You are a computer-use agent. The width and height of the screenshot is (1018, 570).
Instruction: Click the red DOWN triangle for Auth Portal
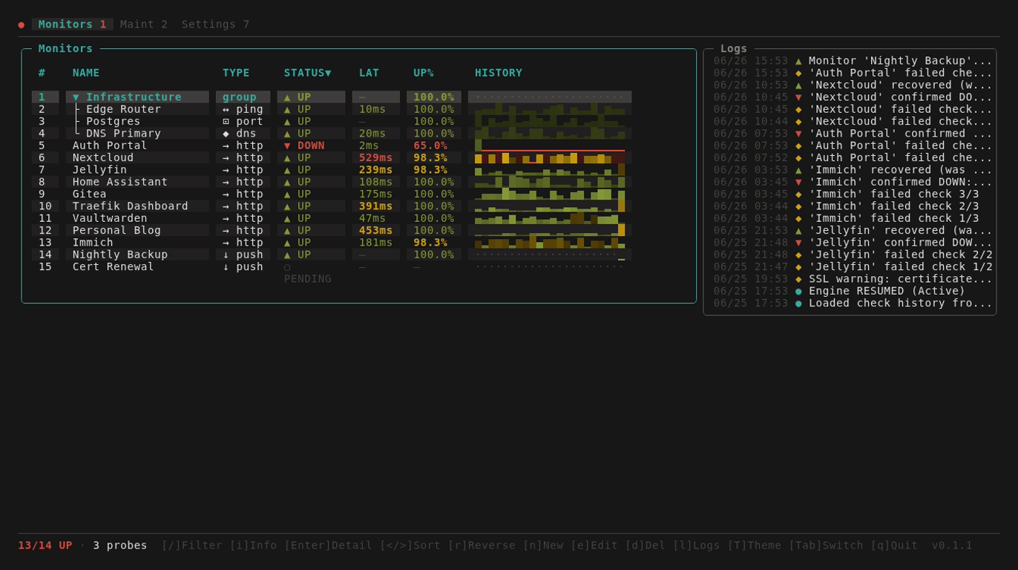click(287, 145)
